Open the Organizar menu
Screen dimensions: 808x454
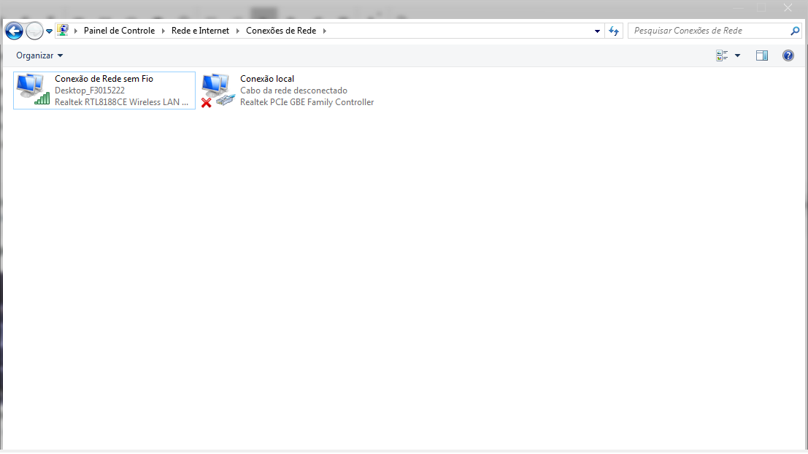pyautogui.click(x=39, y=55)
